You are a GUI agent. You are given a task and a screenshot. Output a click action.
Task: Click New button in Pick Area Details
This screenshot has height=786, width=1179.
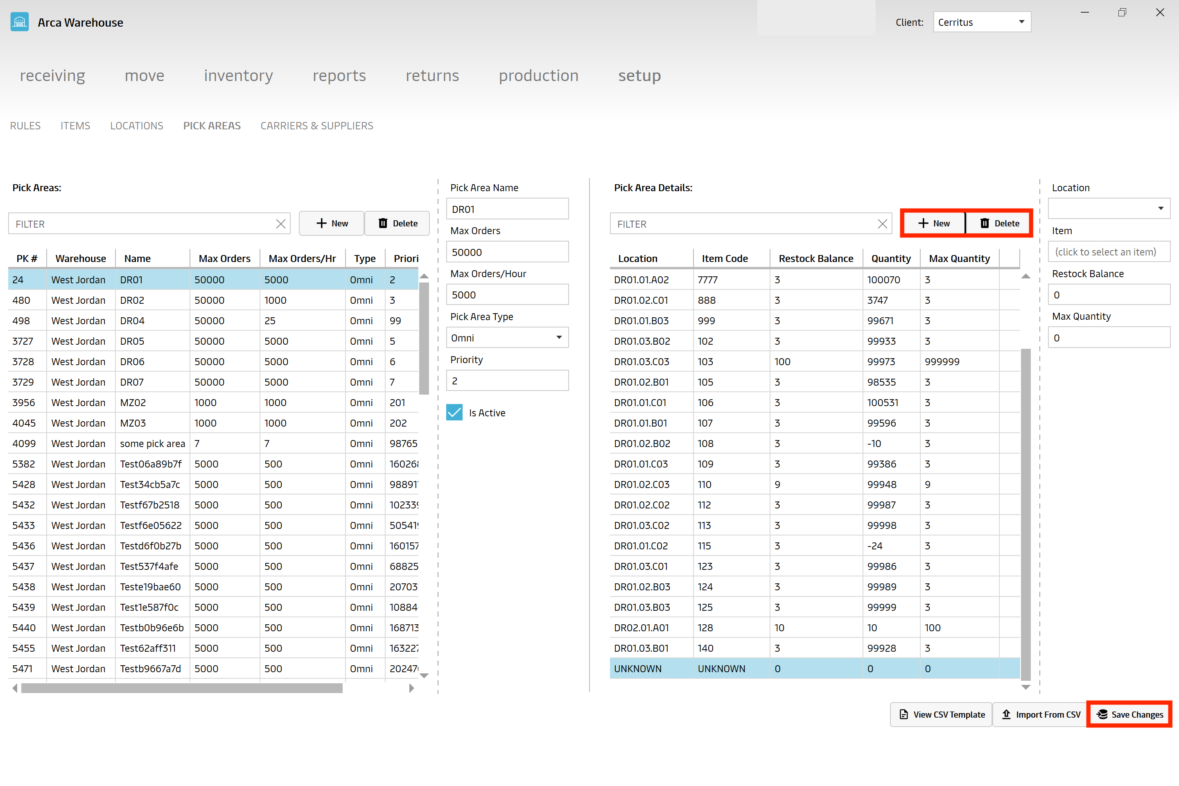tap(933, 224)
